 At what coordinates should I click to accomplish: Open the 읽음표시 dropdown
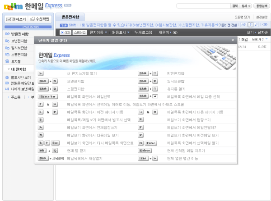[121, 32]
